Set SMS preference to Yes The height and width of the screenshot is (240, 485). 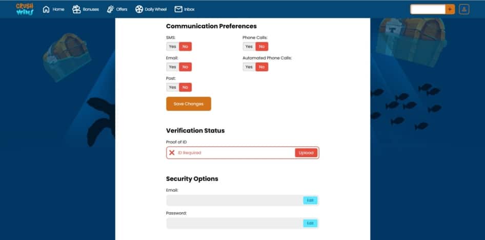point(173,47)
